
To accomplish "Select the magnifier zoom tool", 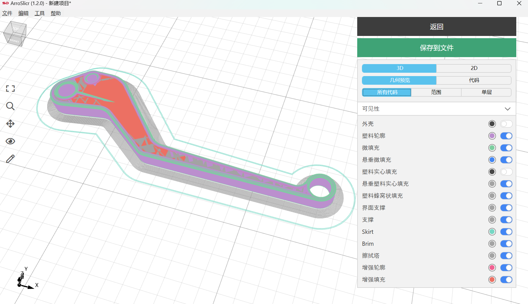I will (10, 106).
